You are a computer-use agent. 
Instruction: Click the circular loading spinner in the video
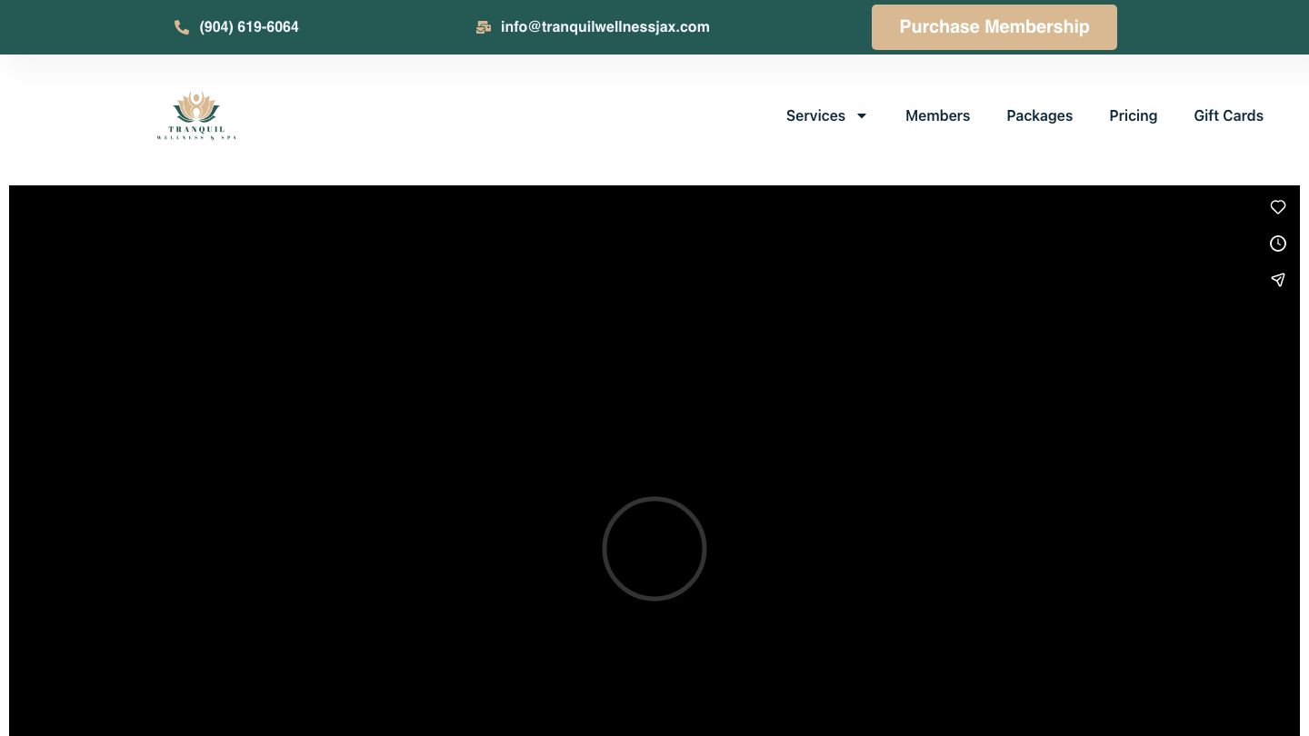(x=654, y=549)
